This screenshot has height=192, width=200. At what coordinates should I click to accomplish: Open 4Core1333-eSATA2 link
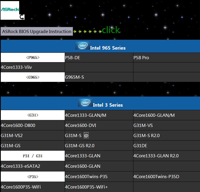pyautogui.click(x=21, y=166)
